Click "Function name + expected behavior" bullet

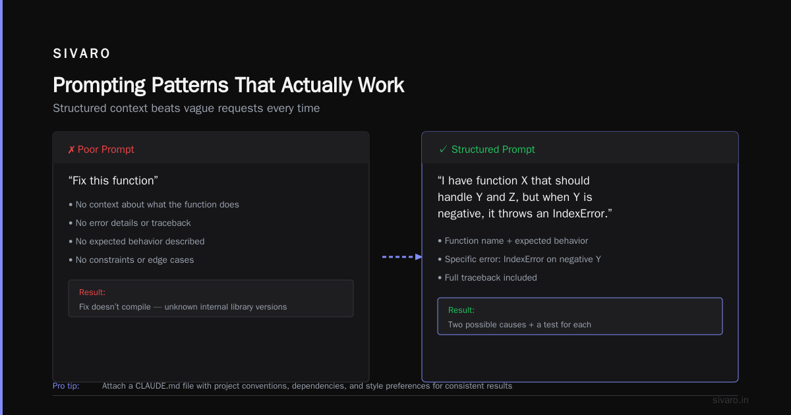click(x=513, y=241)
